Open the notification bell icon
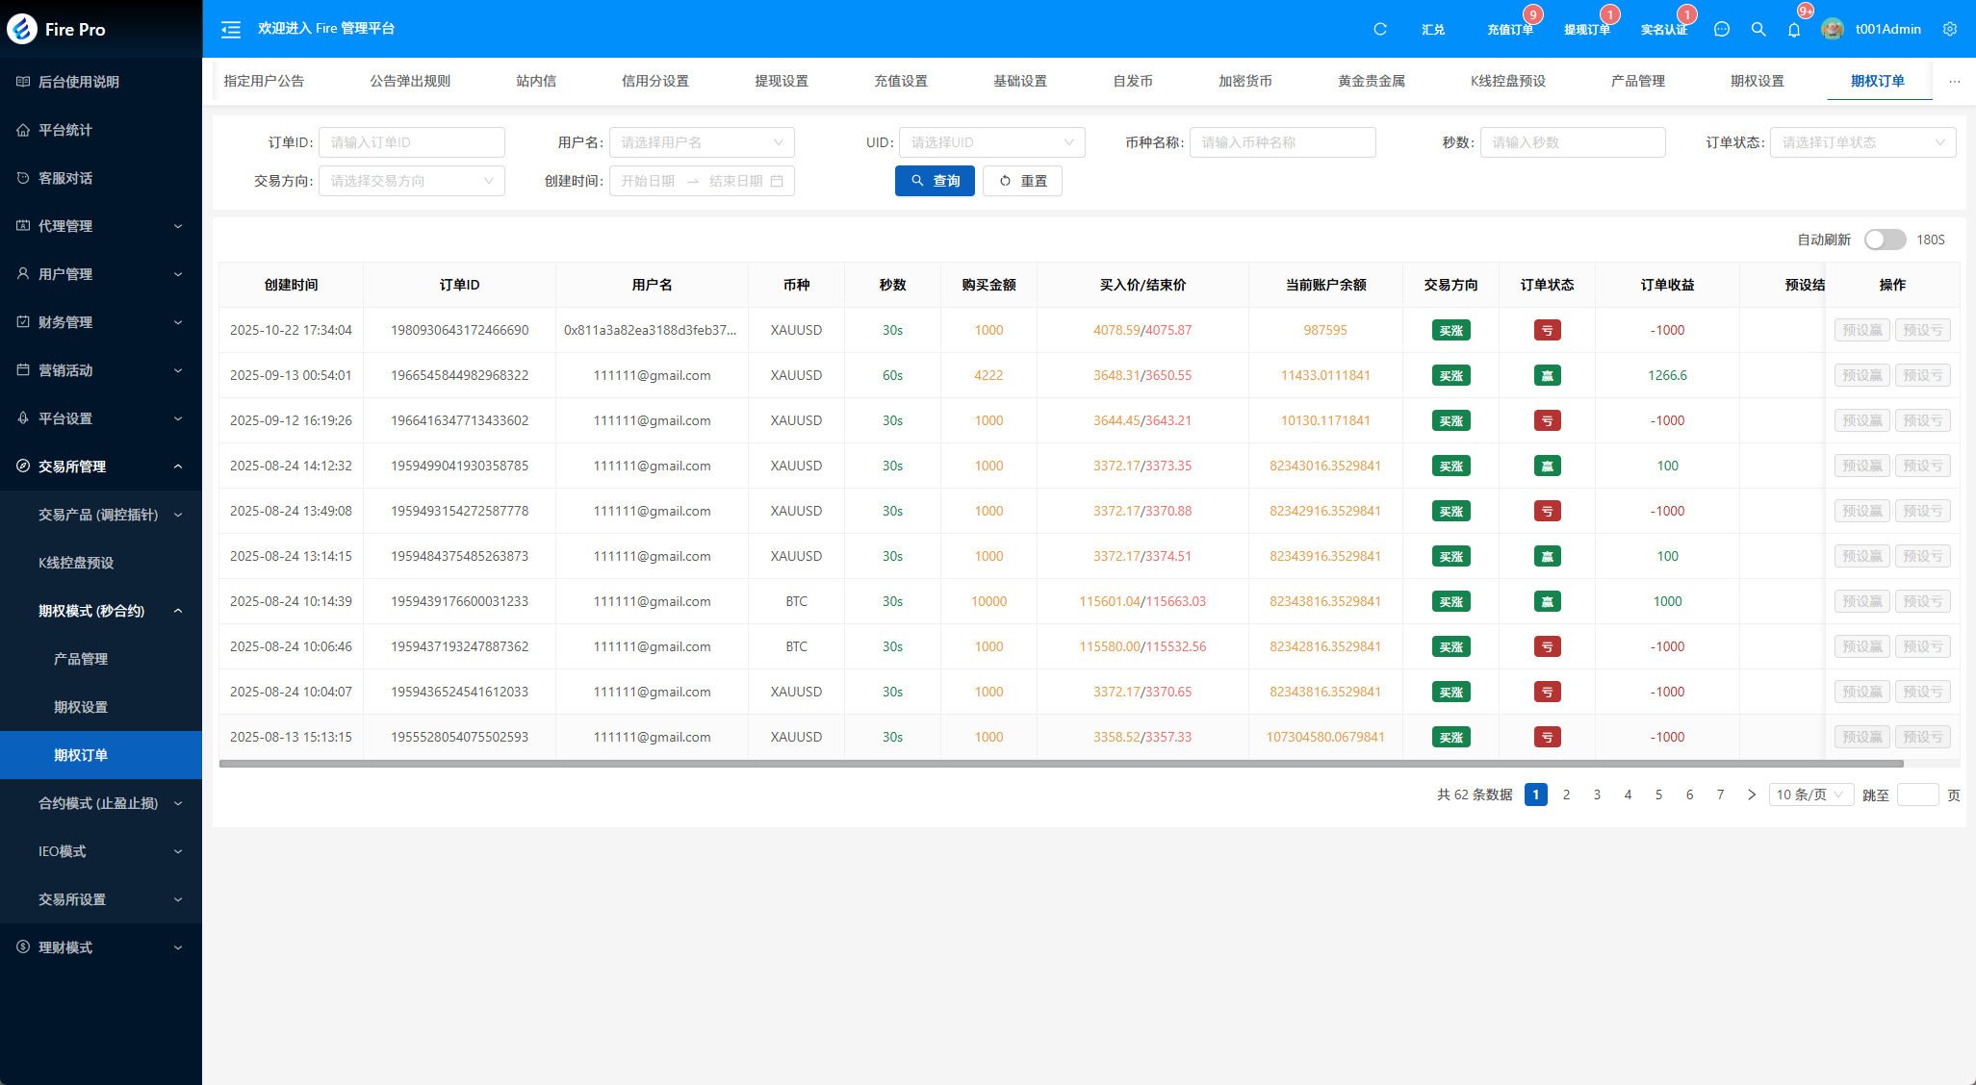The width and height of the screenshot is (1976, 1085). tap(1794, 30)
